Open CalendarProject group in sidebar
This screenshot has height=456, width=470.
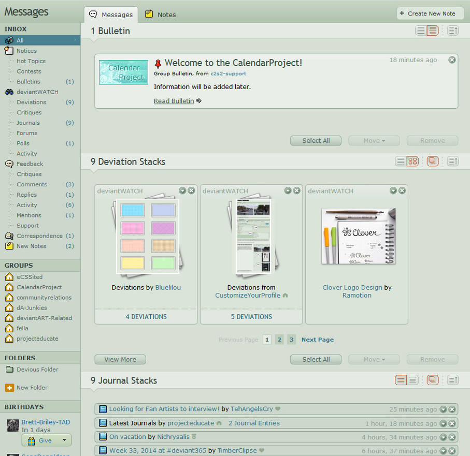(x=39, y=287)
